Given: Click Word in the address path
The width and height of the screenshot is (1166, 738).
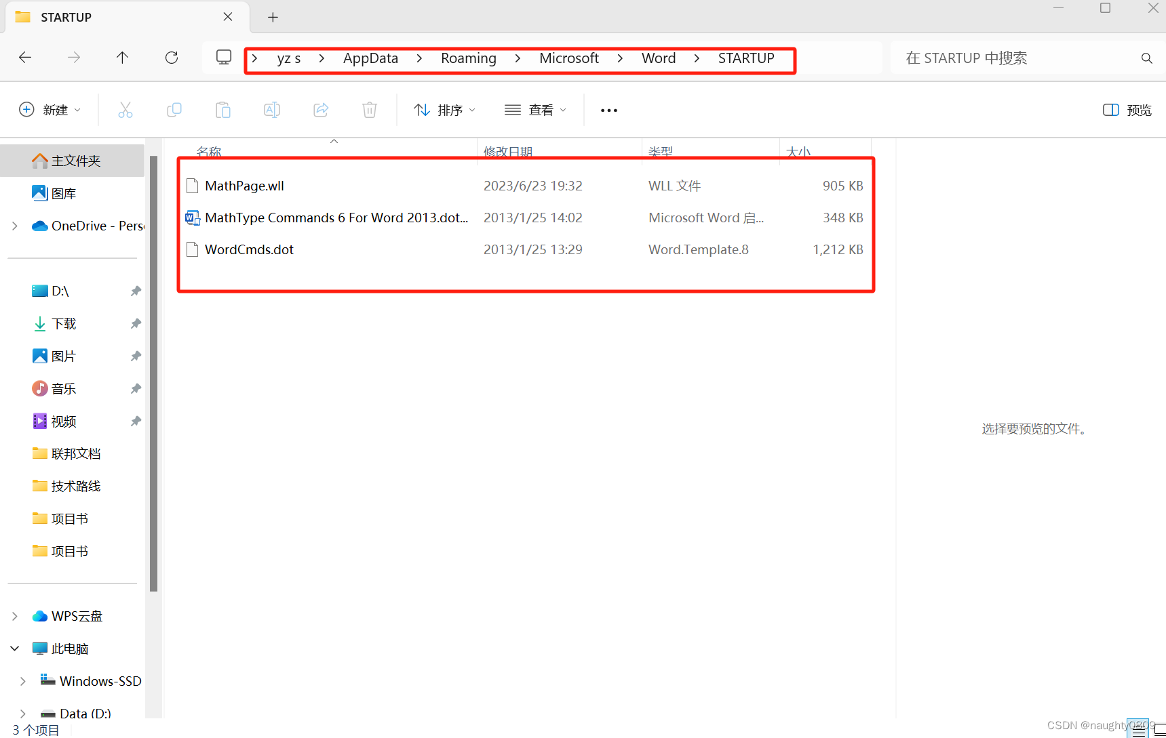Looking at the screenshot, I should pyautogui.click(x=659, y=58).
